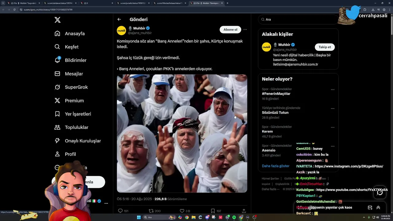Screen dimensions: 393x221
Task: Click the Ara search field on X
Action: (298, 19)
